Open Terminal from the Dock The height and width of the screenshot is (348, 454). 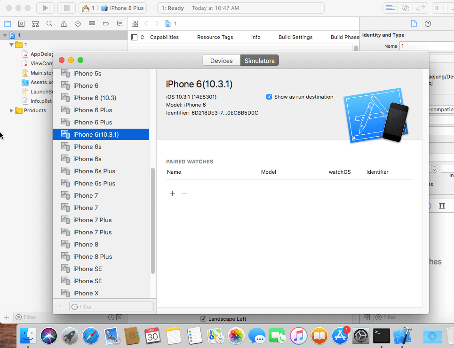pyautogui.click(x=382, y=336)
